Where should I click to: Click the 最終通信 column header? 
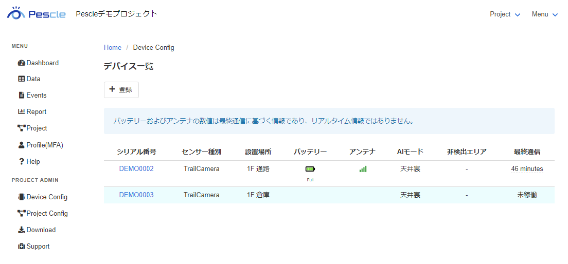coord(527,152)
